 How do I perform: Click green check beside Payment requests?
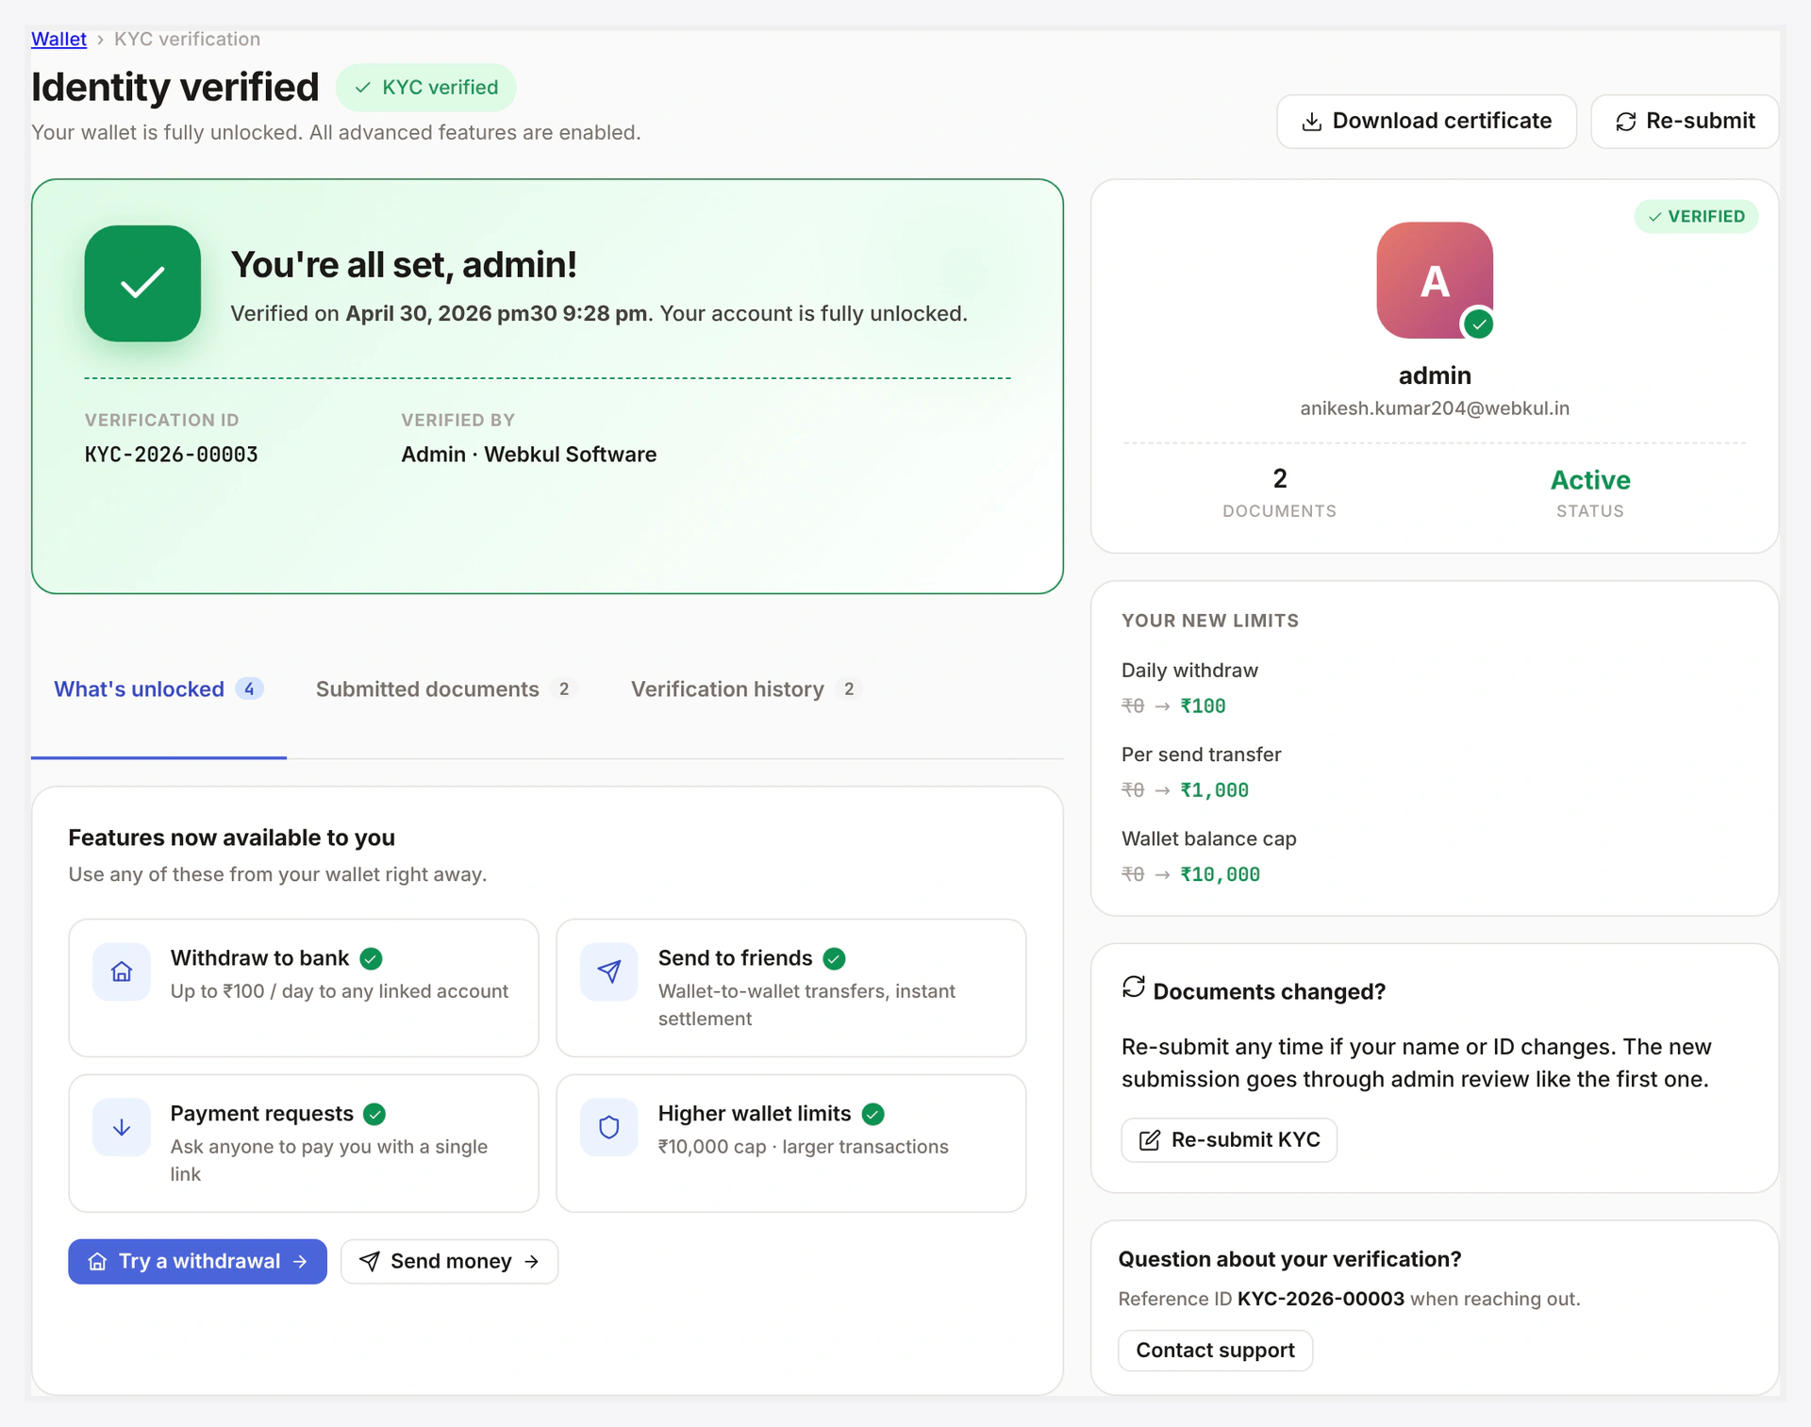374,1114
